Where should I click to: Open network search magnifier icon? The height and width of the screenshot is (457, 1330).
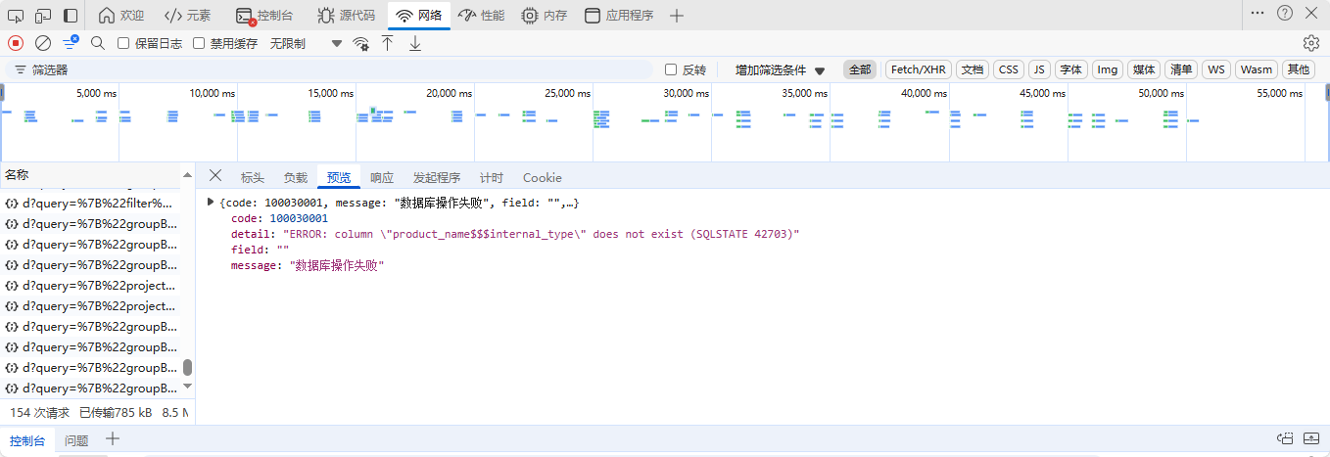click(98, 43)
